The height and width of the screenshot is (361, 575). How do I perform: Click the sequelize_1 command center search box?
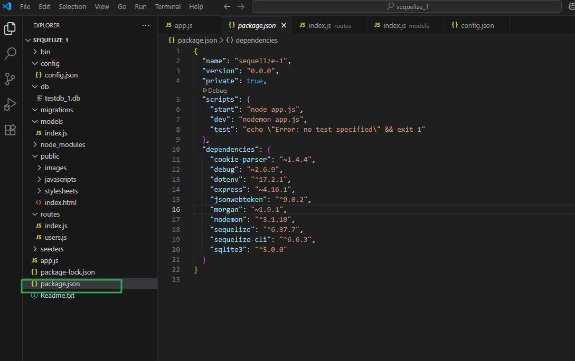pyautogui.click(x=407, y=7)
